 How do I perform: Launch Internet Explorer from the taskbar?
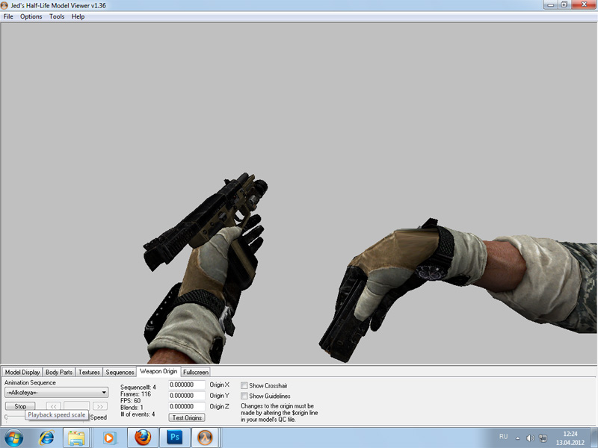pos(46,437)
